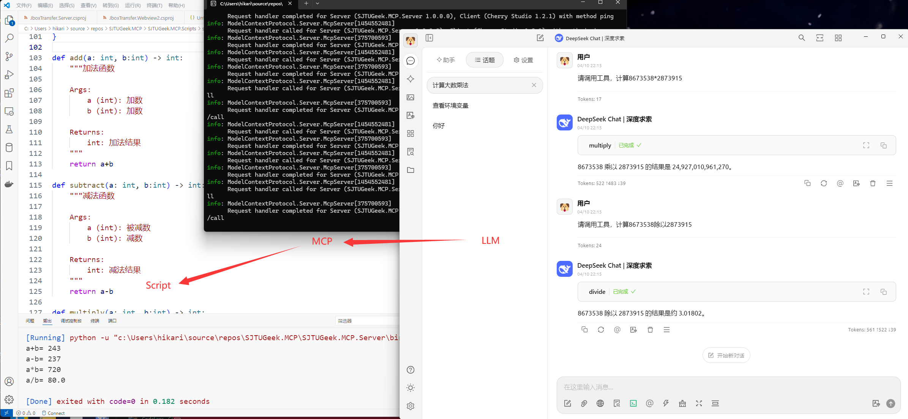Open Cherry Studio mini apps grid sidebar icon

(x=411, y=133)
